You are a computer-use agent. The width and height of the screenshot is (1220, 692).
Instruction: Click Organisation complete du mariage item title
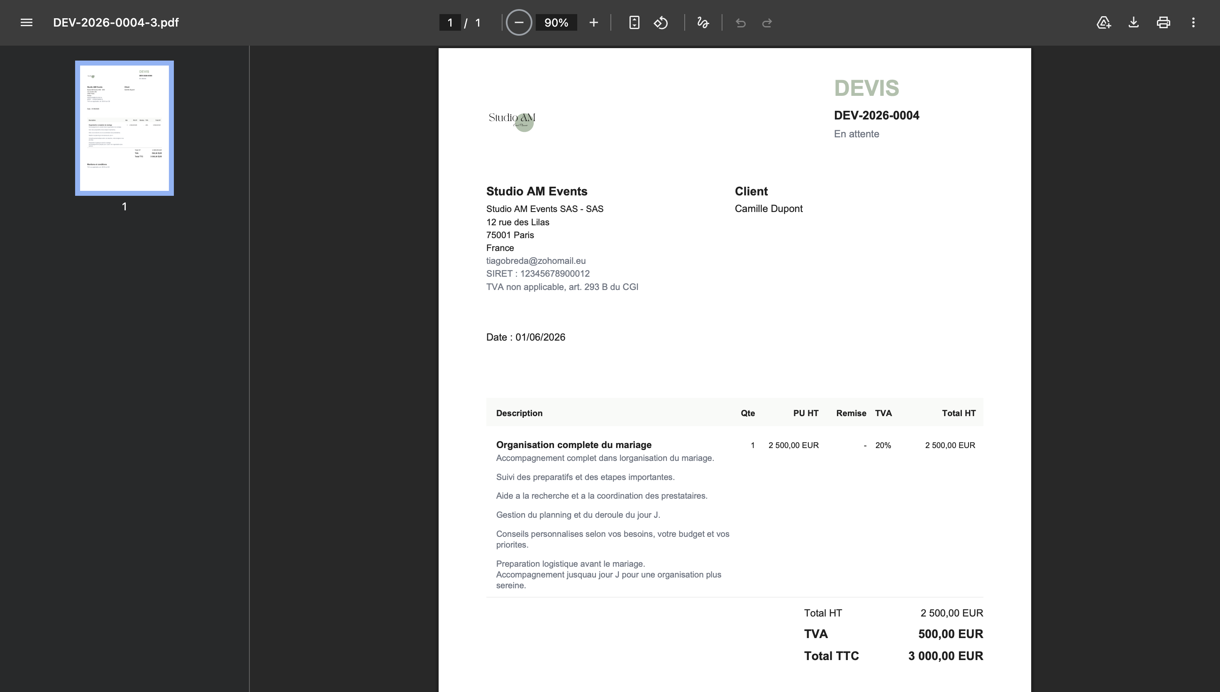coord(573,445)
